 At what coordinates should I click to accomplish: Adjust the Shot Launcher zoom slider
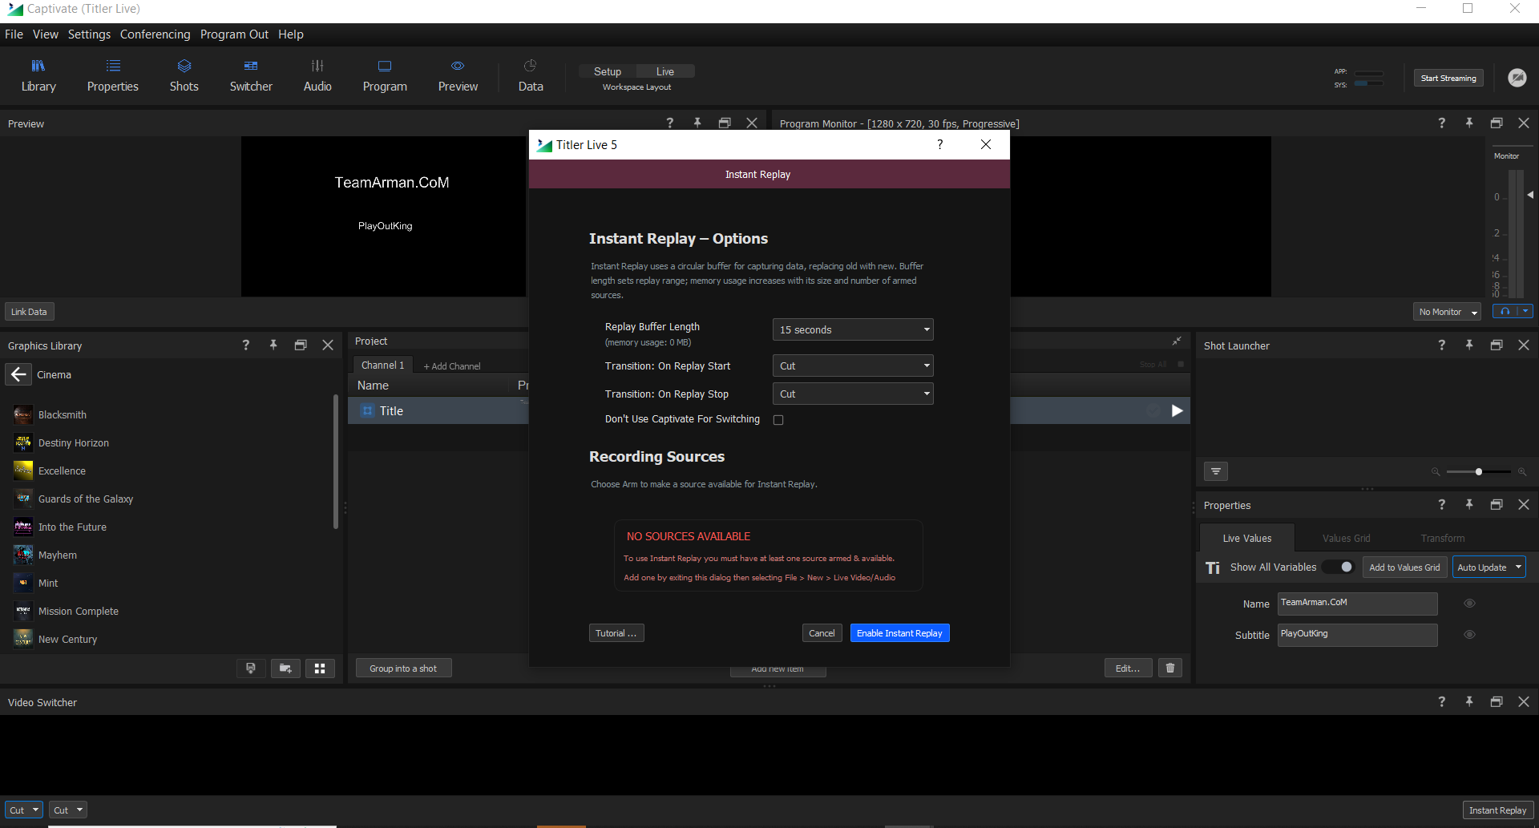pyautogui.click(x=1479, y=471)
